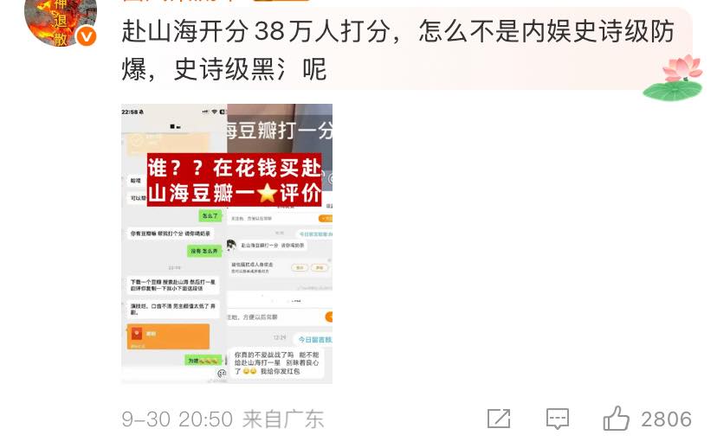
Task: Click the green 怎么了 chat bubble
Action: coord(210,215)
